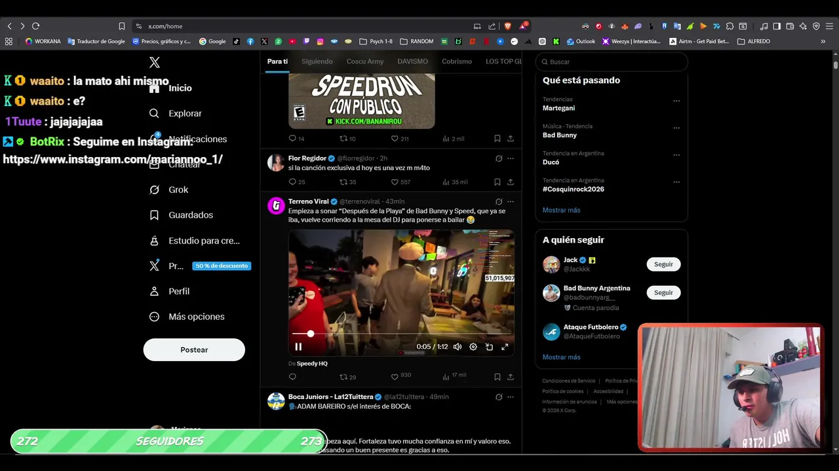Open more options for #Cosquinrock2026 trend
Image resolution: width=839 pixels, height=471 pixels.
point(676,182)
